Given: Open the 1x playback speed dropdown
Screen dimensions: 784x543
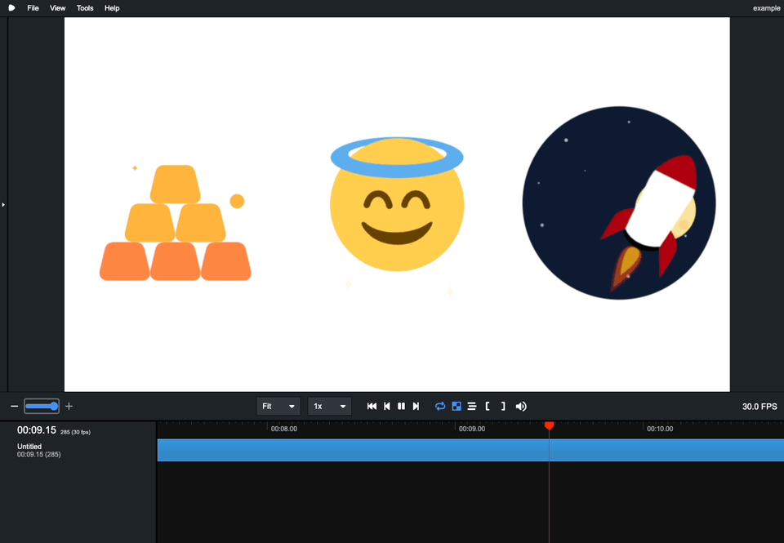Looking at the screenshot, I should (329, 406).
